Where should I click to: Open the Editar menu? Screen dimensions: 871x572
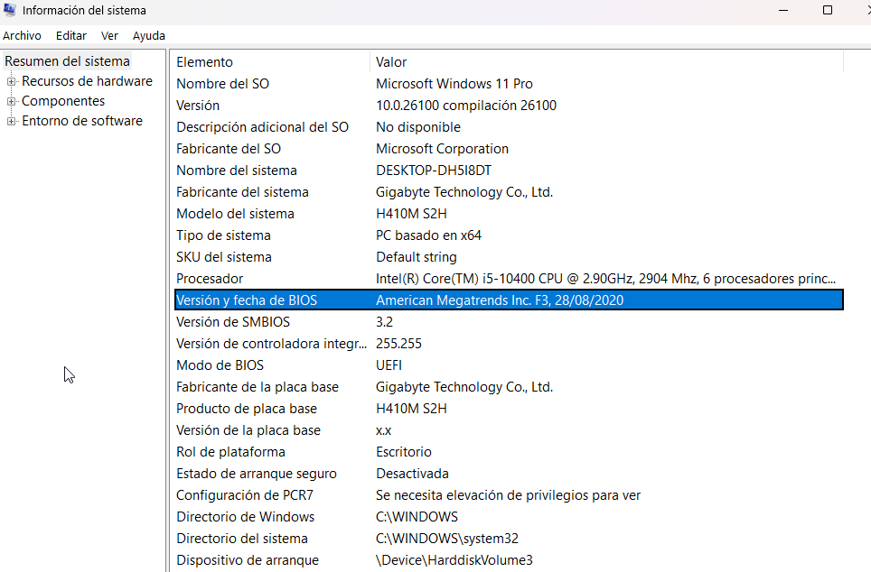71,35
